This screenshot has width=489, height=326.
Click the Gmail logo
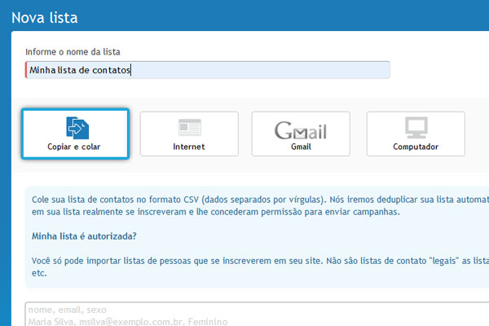pyautogui.click(x=300, y=130)
